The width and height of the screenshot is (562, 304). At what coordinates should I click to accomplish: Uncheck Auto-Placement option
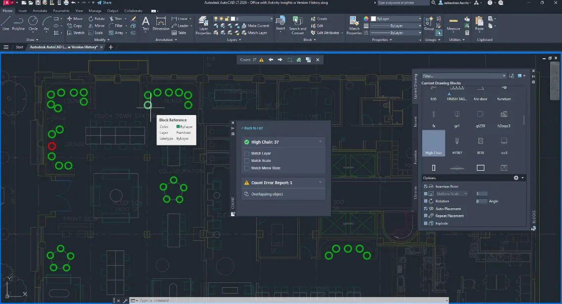click(x=426, y=209)
